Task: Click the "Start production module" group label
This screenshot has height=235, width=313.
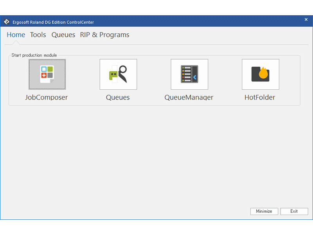Action: coord(34,55)
